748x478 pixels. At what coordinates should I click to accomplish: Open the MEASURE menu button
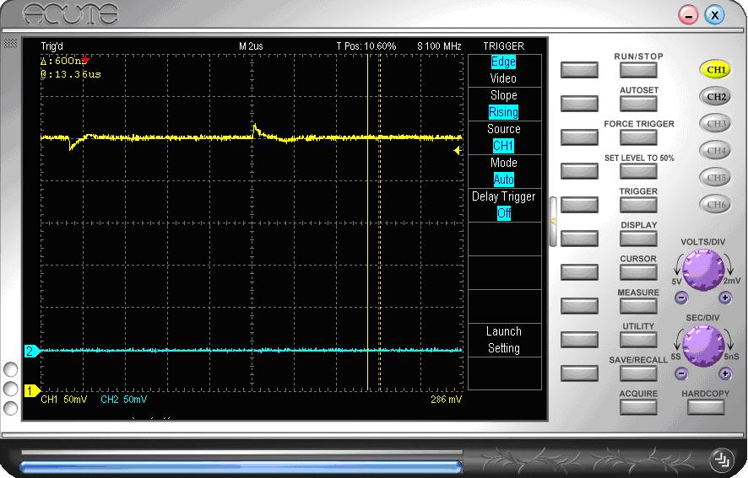638,306
